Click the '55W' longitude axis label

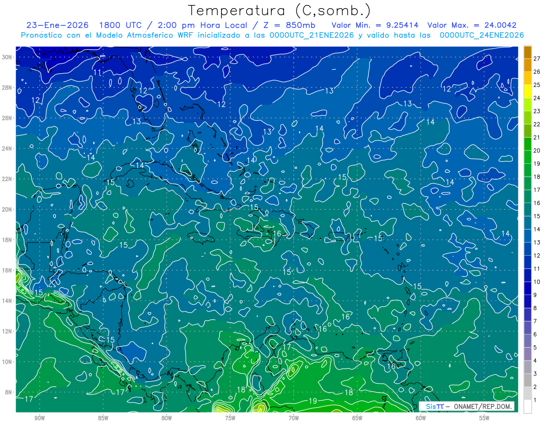click(x=484, y=419)
